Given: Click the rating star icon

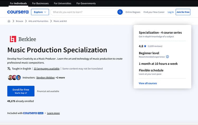Looking at the screenshot, I should click(x=145, y=46).
